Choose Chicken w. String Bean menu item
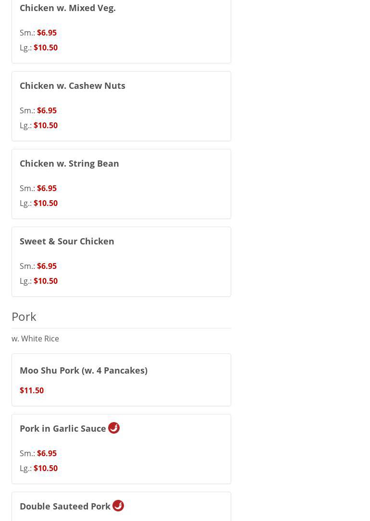The image size is (370, 521). coord(69,164)
